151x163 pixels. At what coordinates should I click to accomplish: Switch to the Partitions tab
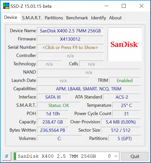click(x=54, y=18)
